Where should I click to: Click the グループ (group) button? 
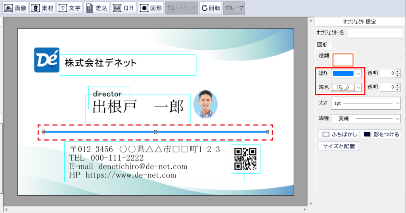click(x=234, y=8)
